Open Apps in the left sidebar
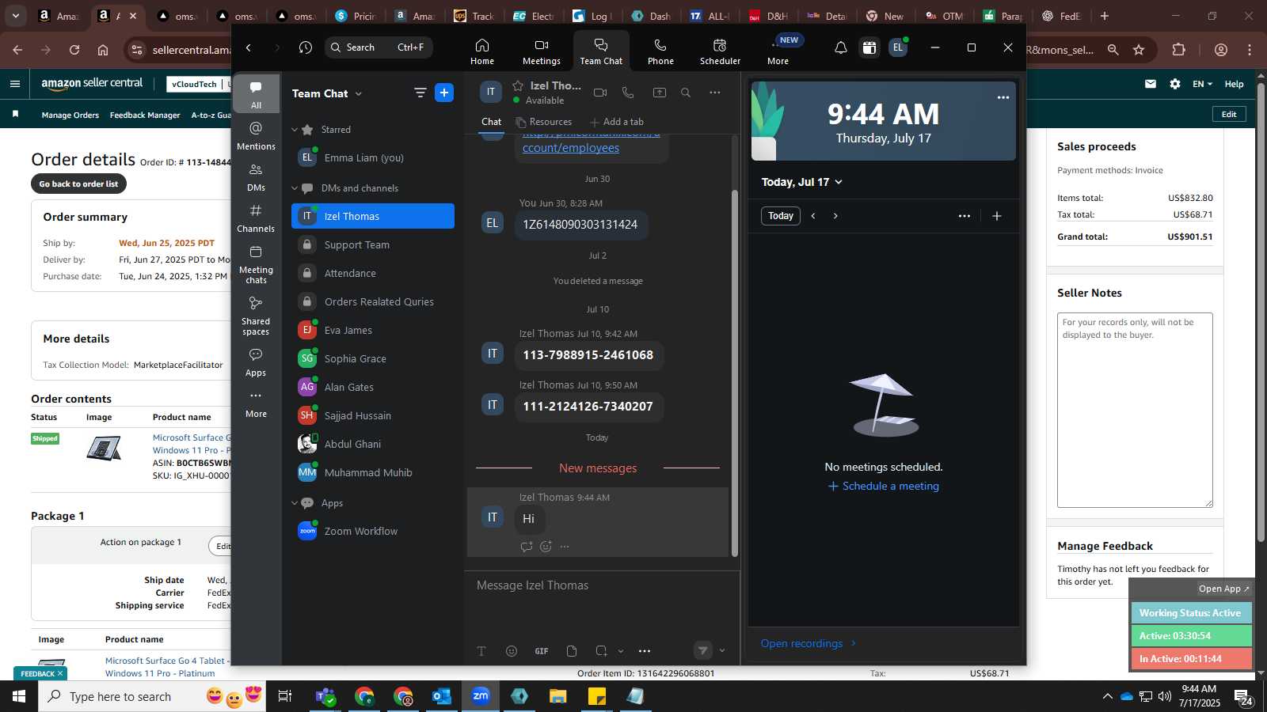The width and height of the screenshot is (1267, 712). pyautogui.click(x=256, y=362)
